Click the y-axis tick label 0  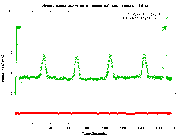click(x=11, y=114)
